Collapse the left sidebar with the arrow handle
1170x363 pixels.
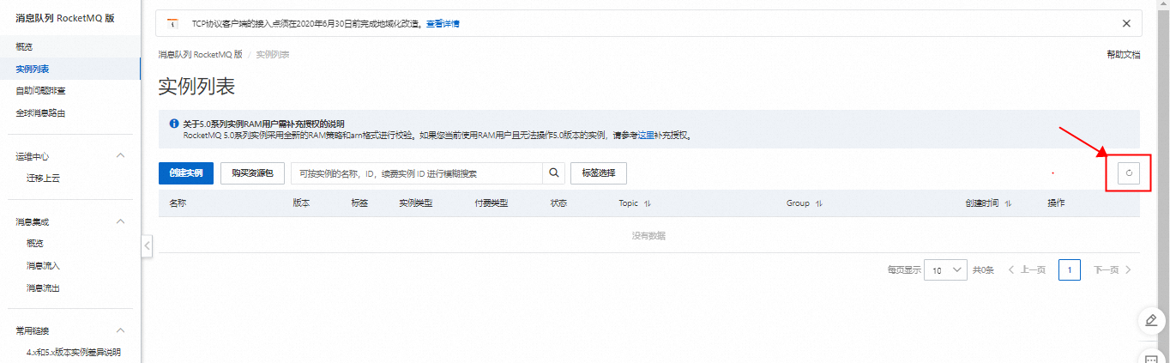click(147, 245)
